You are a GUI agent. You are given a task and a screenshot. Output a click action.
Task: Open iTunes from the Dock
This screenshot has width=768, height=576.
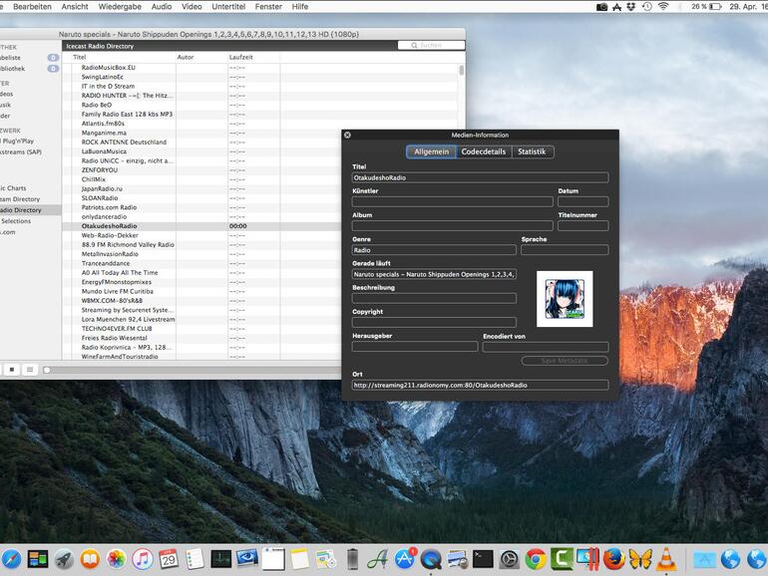(x=143, y=559)
